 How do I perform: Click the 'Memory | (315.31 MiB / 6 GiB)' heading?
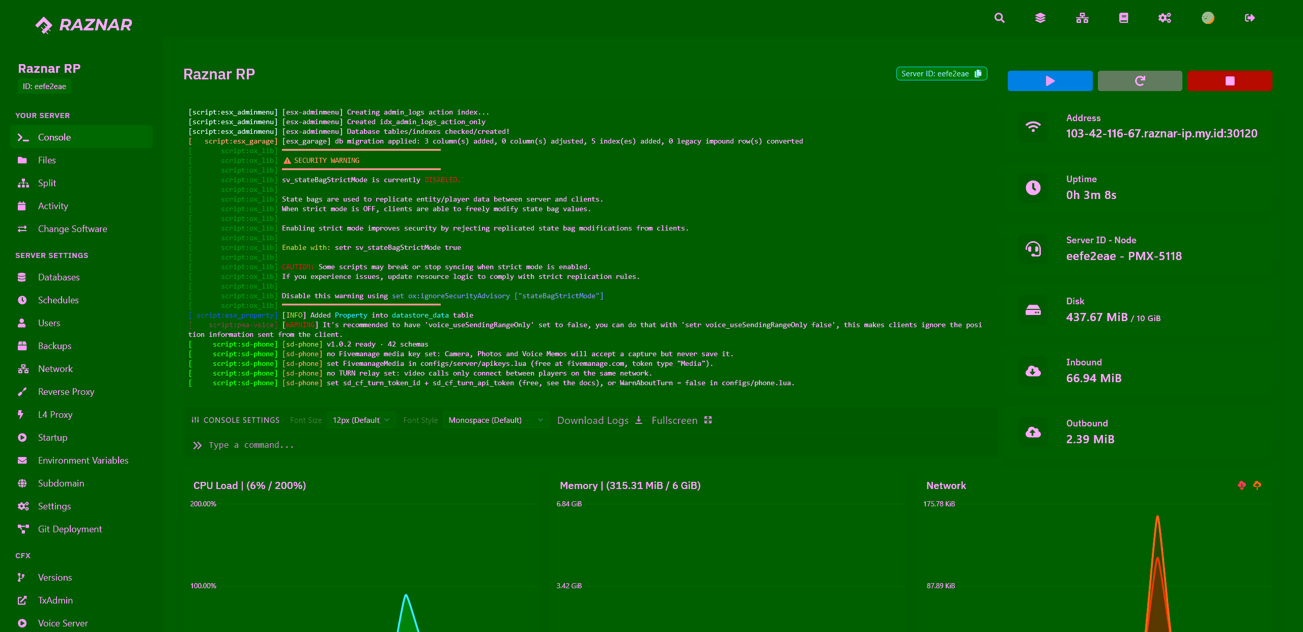click(630, 486)
